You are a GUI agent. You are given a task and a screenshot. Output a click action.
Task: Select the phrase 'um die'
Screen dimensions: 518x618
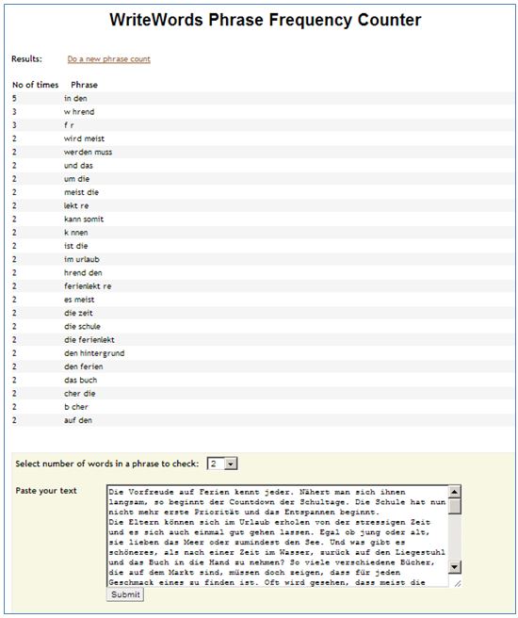(77, 179)
